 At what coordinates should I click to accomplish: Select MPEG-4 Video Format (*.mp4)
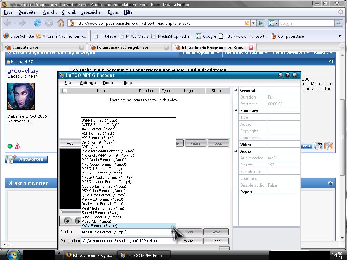(128, 182)
